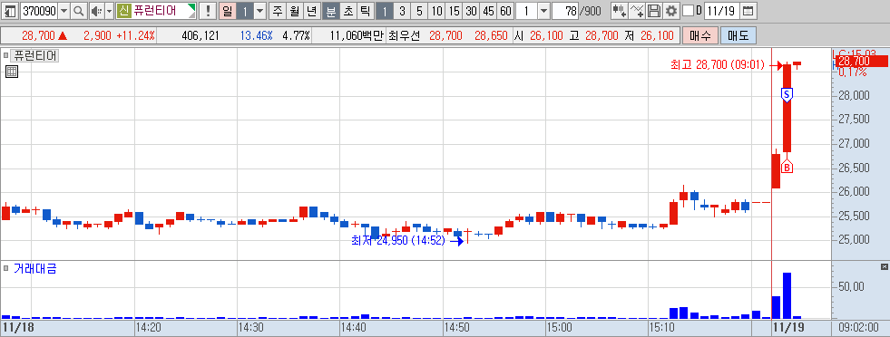This screenshot has height=337, width=890.
Task: Open the calendar date picker icon
Action: click(x=748, y=11)
